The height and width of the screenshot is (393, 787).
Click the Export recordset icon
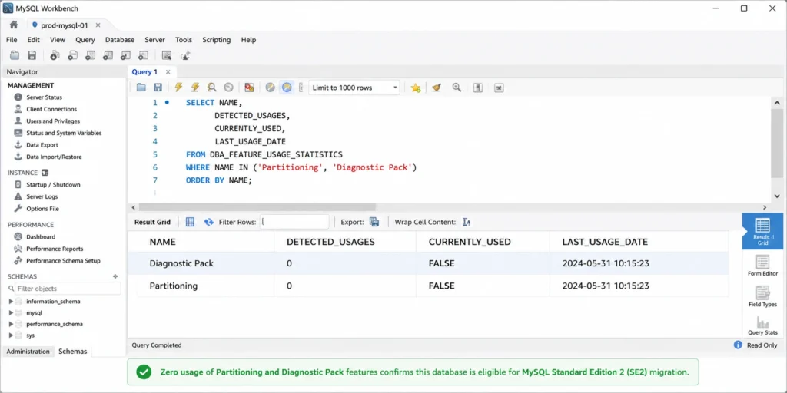coord(374,222)
